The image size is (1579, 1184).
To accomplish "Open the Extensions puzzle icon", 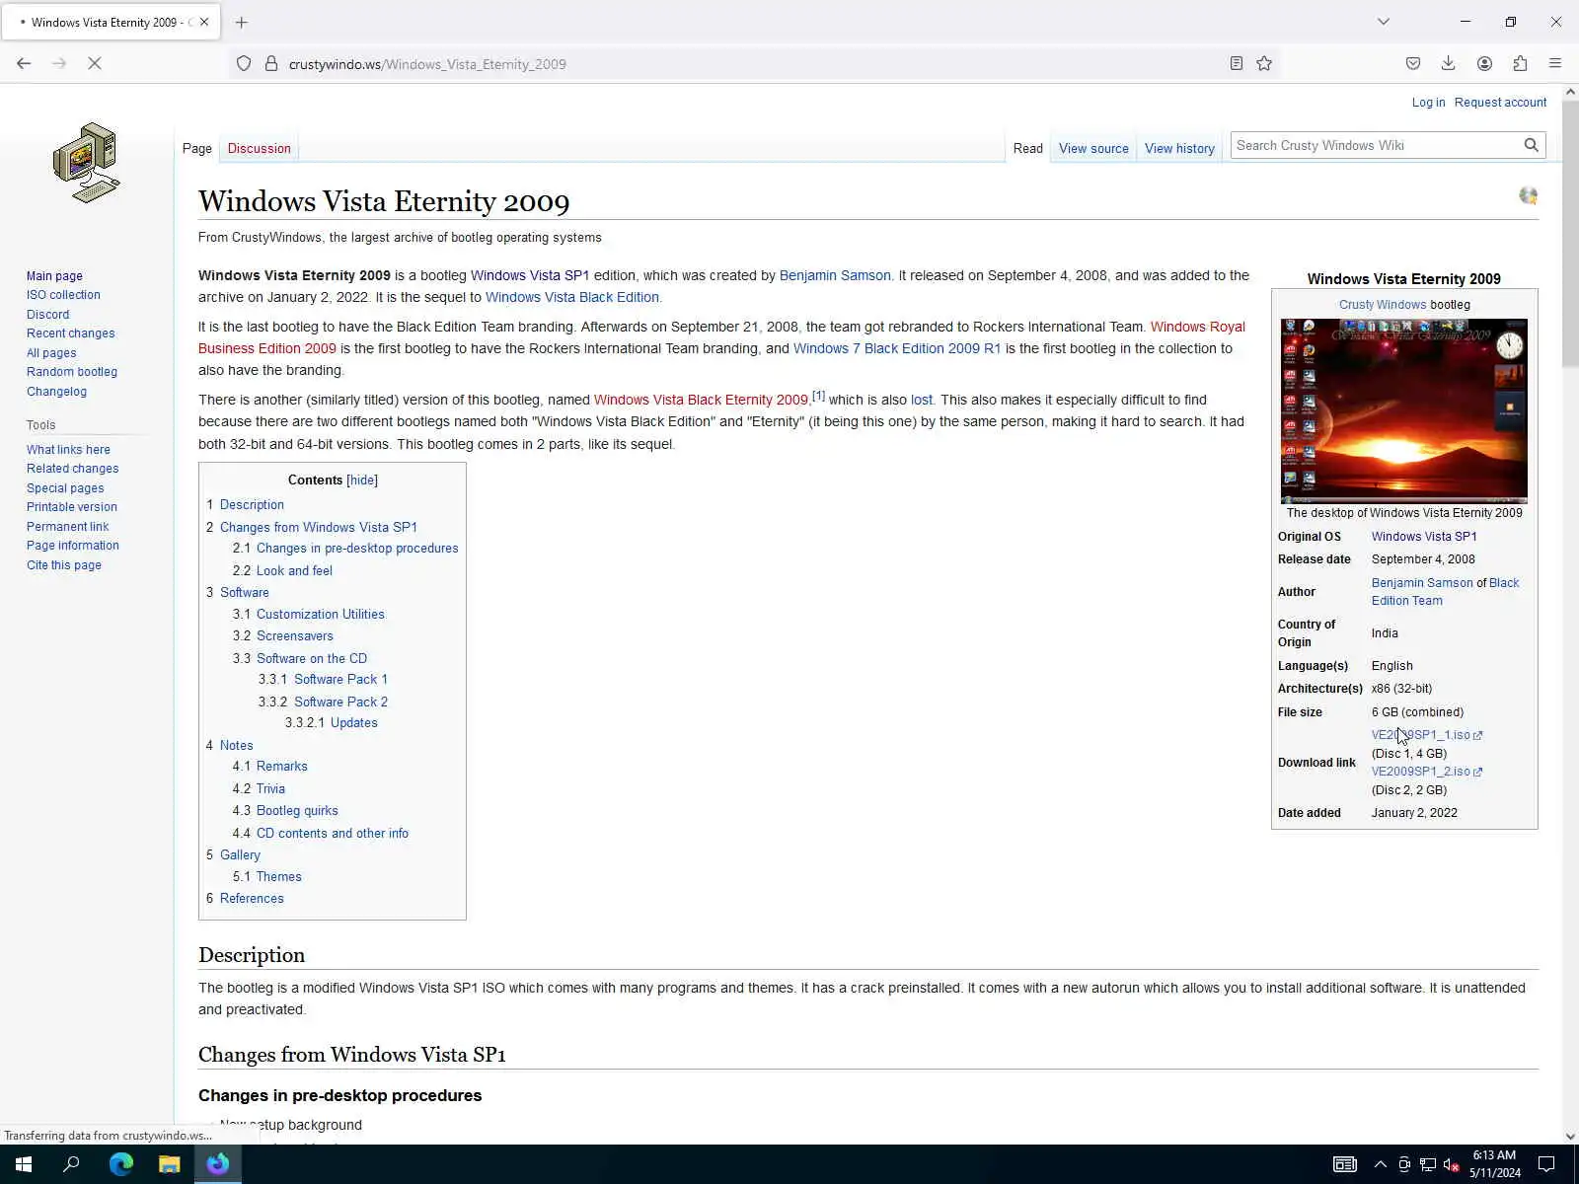I will pos(1520,63).
